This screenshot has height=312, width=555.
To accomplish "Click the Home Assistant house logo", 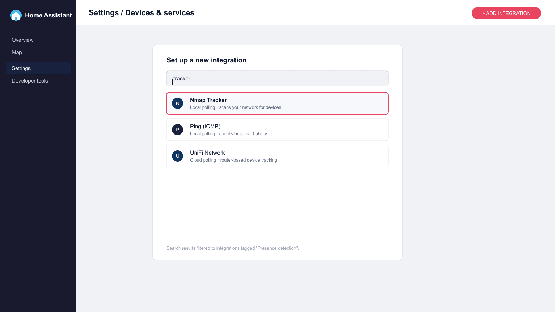I will tap(16, 15).
